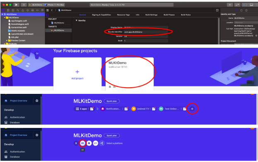Select MLKitDemo under TARGETS
The image size is (258, 162).
coord(58,30)
